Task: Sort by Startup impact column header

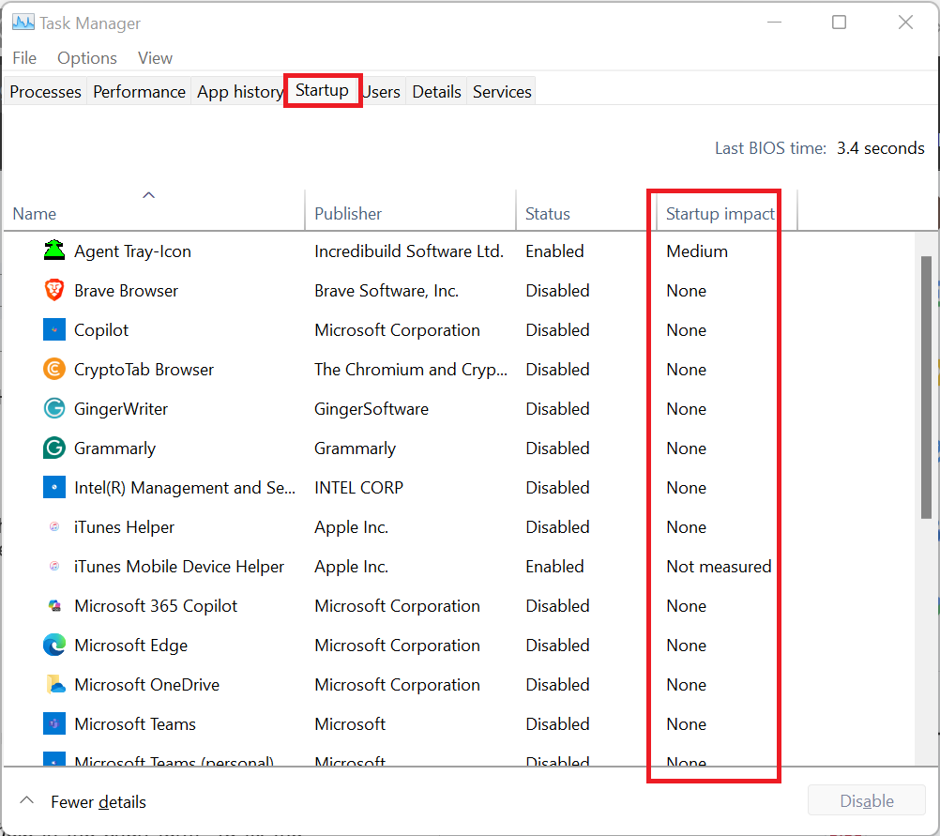Action: pyautogui.click(x=720, y=214)
